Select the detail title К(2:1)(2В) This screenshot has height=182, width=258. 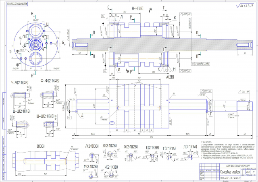110,145
